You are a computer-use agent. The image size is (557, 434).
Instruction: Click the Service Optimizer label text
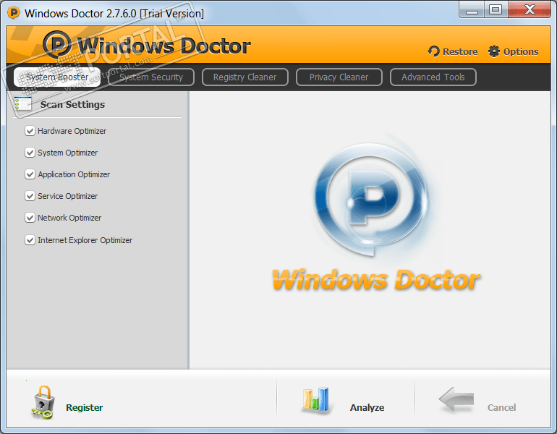click(x=68, y=196)
